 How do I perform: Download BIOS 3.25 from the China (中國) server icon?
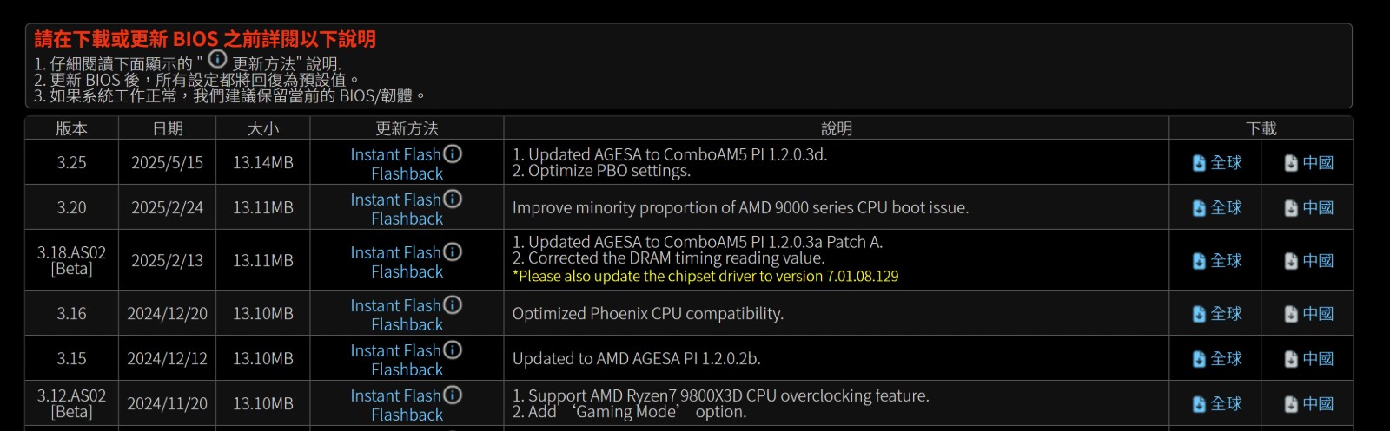1291,163
